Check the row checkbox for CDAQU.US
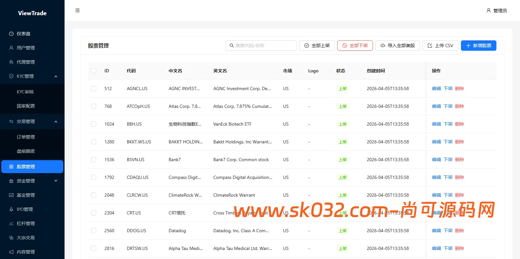The height and width of the screenshot is (259, 520). coord(94,177)
